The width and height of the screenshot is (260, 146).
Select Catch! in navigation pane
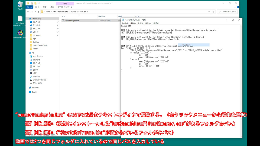tap(34, 92)
